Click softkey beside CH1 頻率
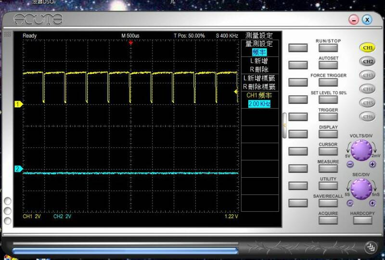This screenshot has height=260, width=385. click(x=298, y=100)
